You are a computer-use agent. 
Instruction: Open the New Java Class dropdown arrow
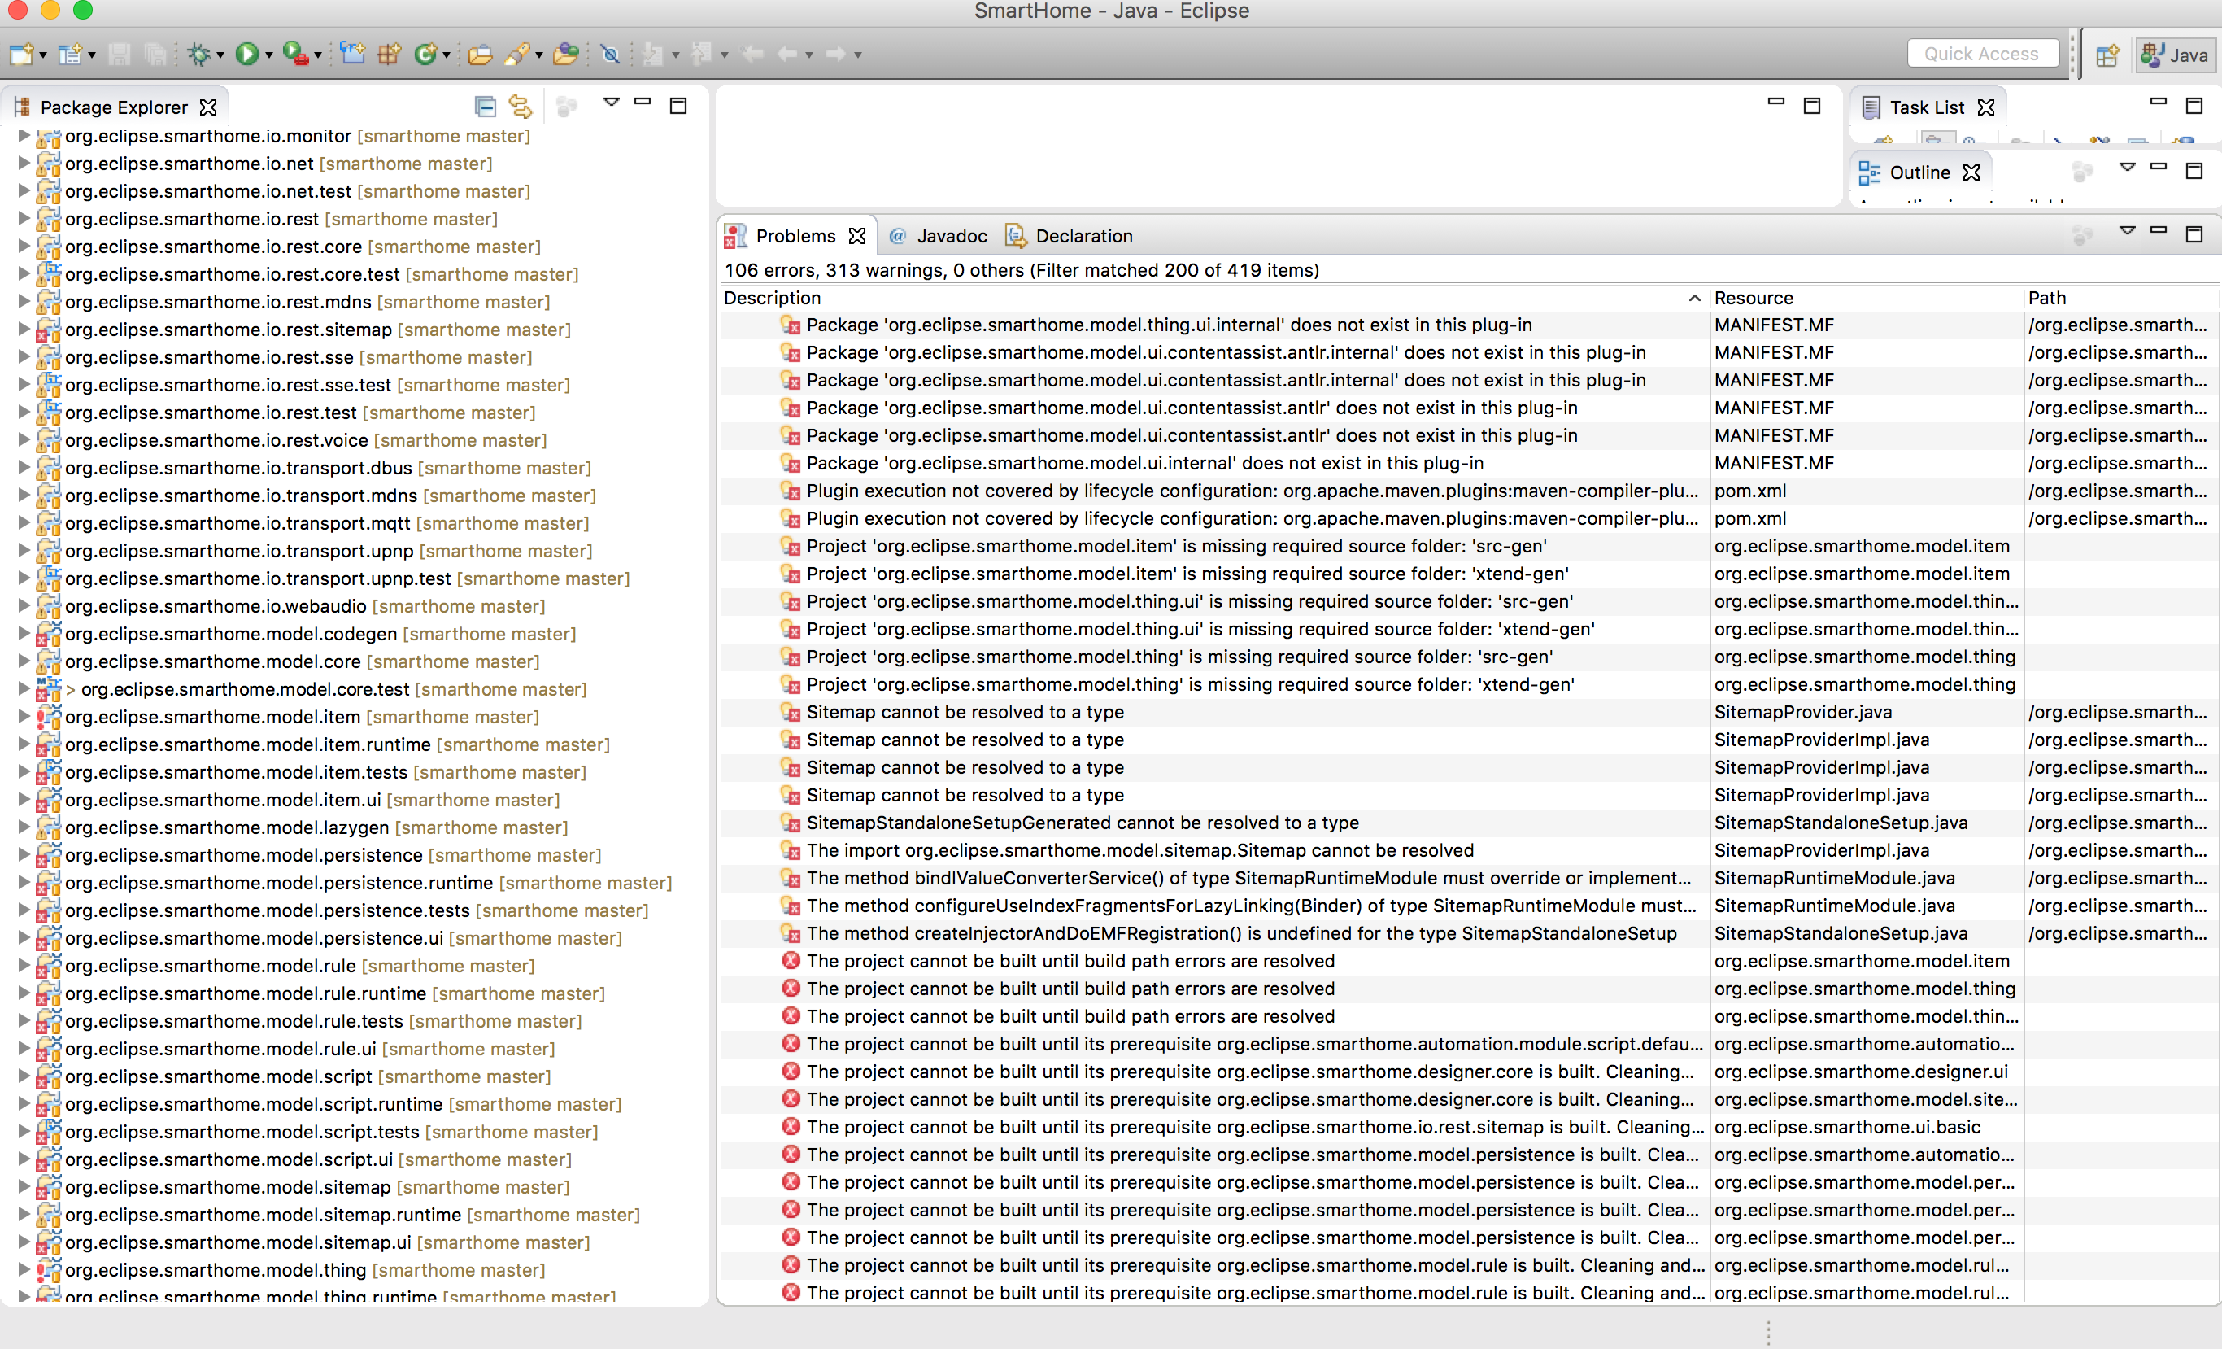pos(447,56)
